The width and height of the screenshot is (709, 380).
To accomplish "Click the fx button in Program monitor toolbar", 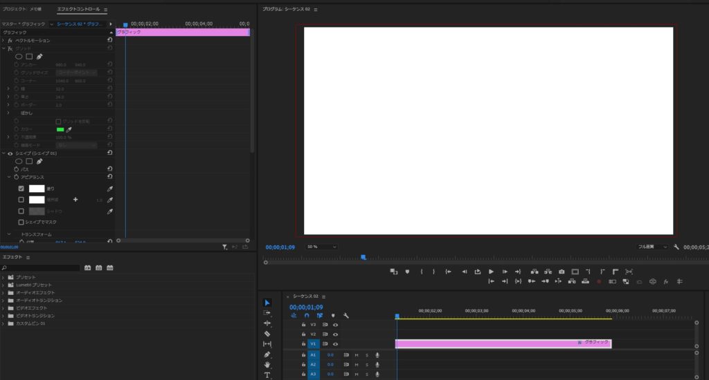I will [x=665, y=282].
